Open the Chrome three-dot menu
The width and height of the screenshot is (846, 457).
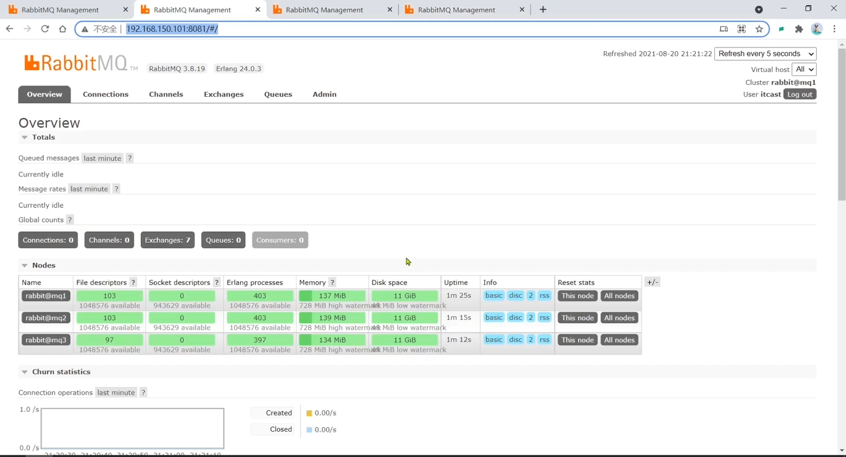(834, 29)
